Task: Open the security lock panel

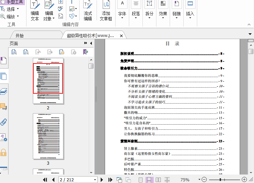Action: point(4,152)
